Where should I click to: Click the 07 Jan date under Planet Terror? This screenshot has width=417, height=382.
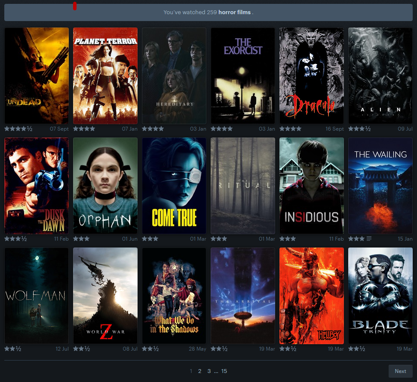tap(130, 129)
